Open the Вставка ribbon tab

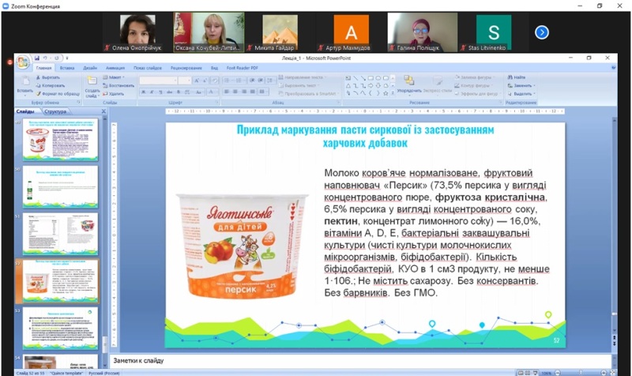click(x=67, y=68)
